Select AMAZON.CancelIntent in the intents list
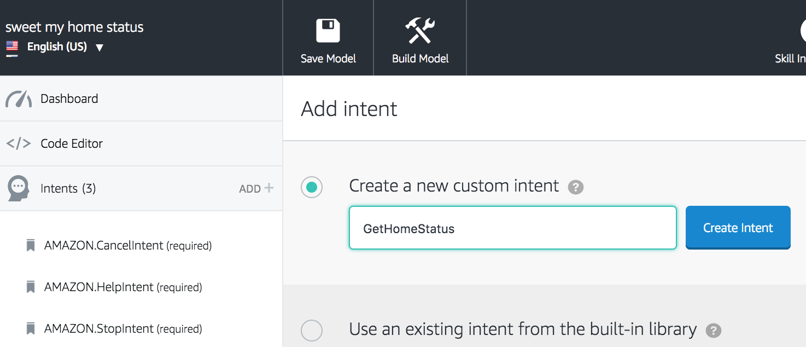The width and height of the screenshot is (806, 347). tap(128, 246)
